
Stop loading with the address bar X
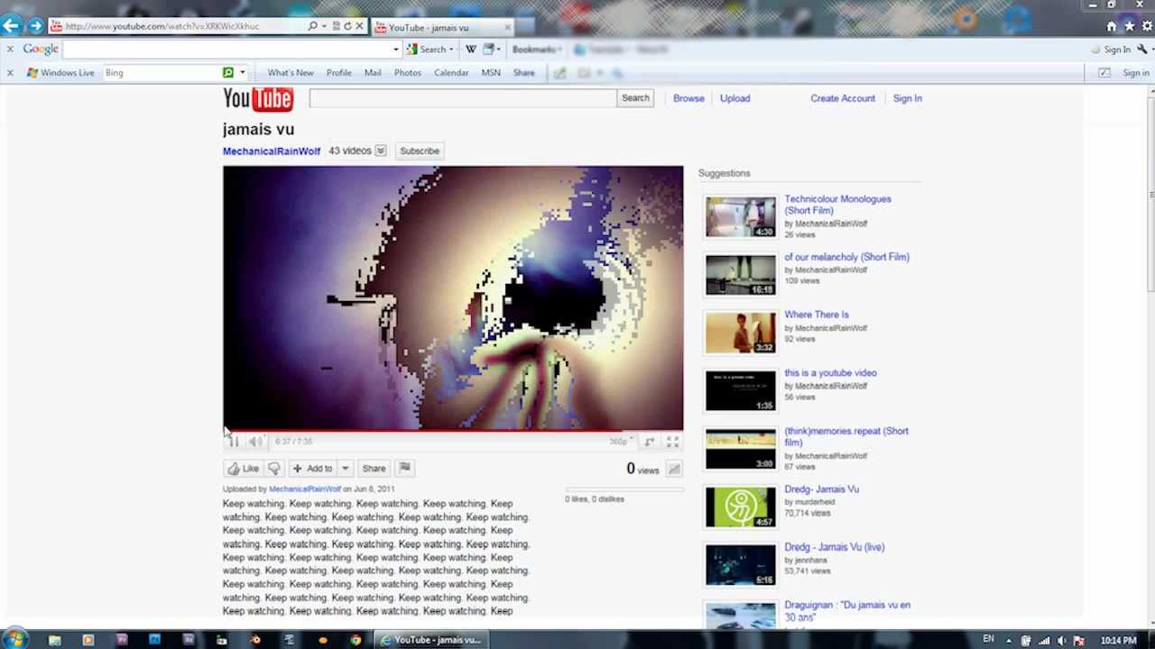[359, 26]
